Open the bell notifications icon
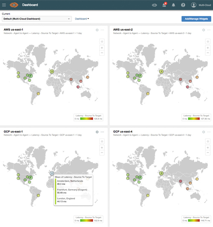 pyautogui.click(x=173, y=5)
